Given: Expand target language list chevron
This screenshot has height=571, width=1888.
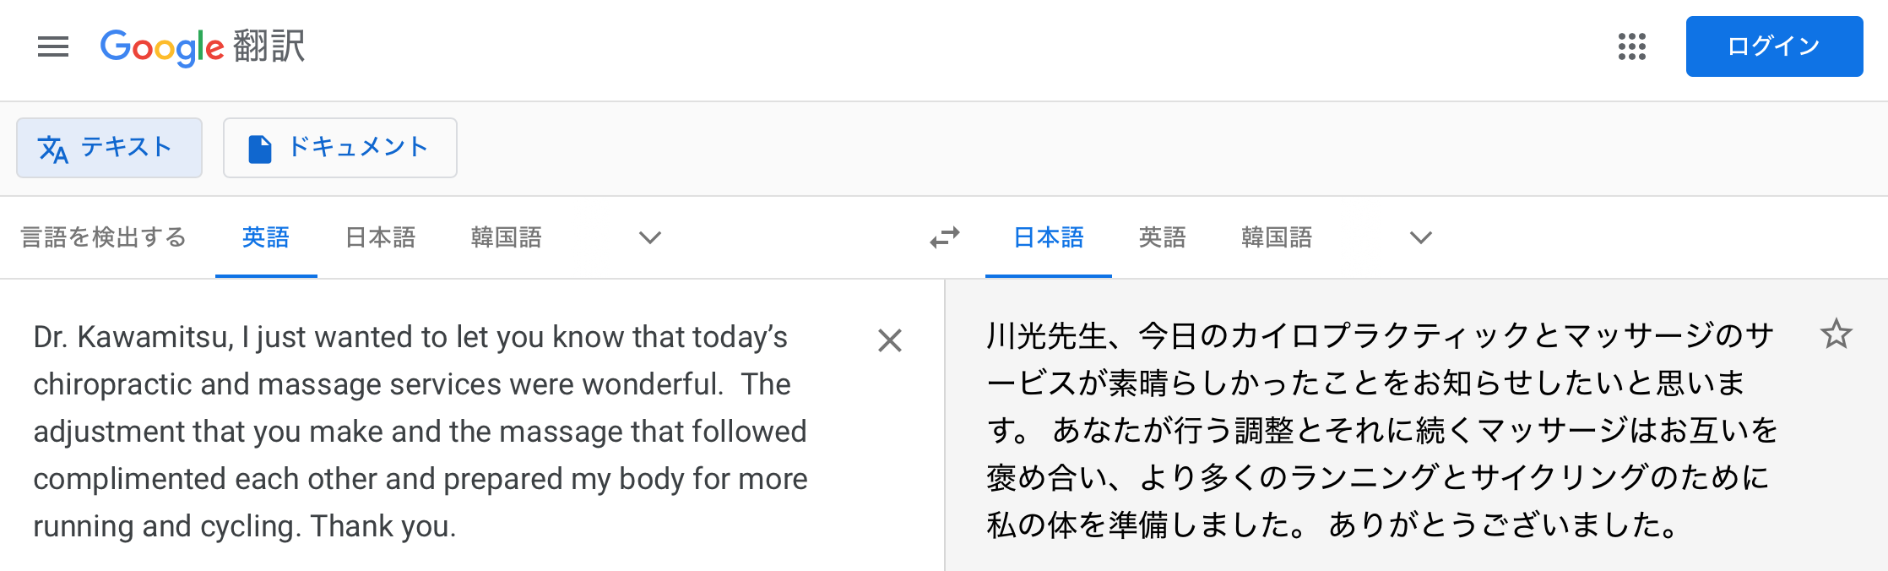Looking at the screenshot, I should (x=1421, y=237).
